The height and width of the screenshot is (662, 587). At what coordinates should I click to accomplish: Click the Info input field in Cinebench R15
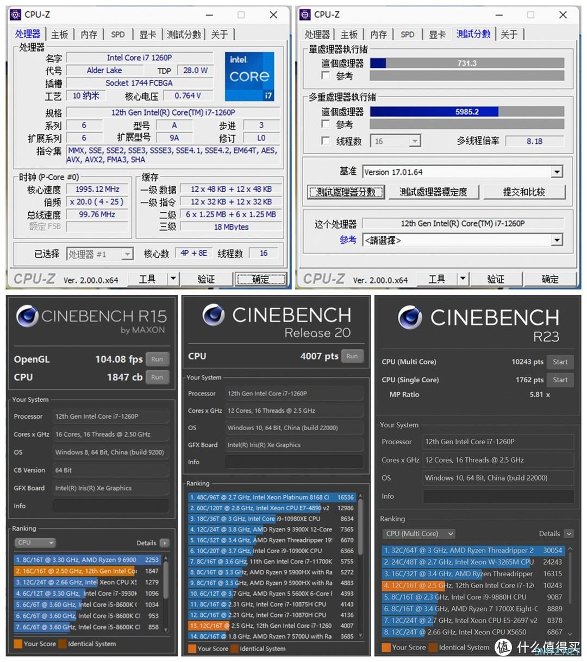coord(110,506)
